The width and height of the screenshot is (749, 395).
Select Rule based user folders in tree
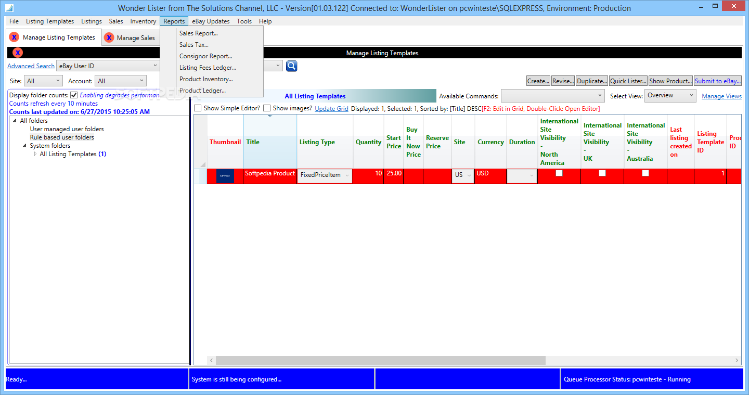coord(62,137)
